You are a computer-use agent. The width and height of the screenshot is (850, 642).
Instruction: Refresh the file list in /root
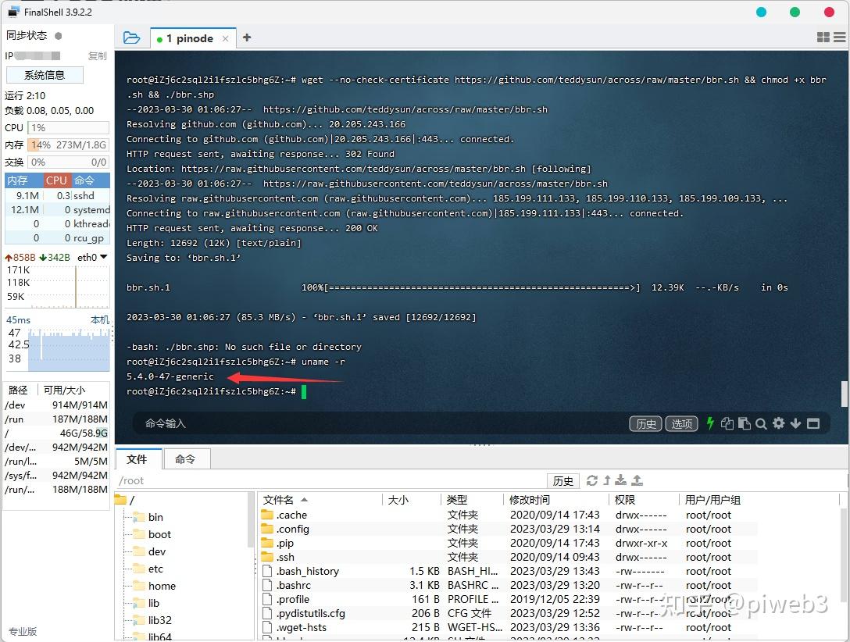594,480
